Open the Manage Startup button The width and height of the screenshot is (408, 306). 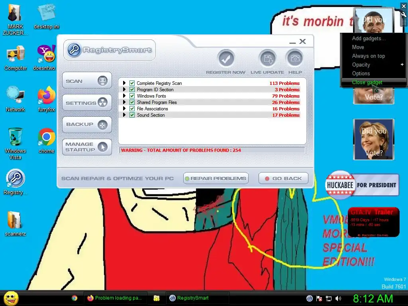coord(87,147)
